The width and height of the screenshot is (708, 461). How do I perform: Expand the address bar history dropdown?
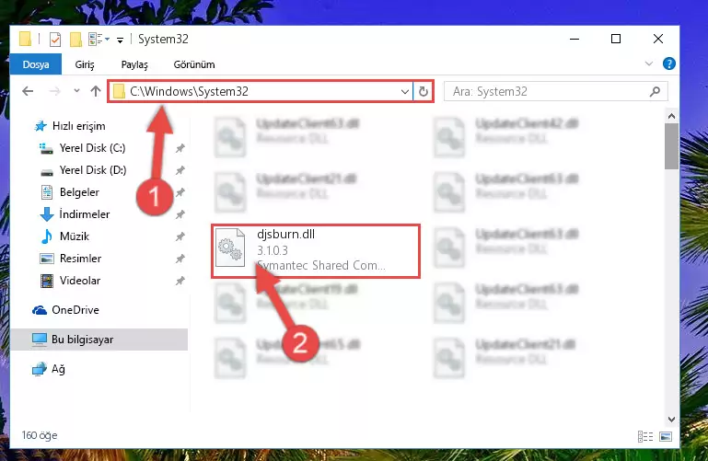point(404,92)
